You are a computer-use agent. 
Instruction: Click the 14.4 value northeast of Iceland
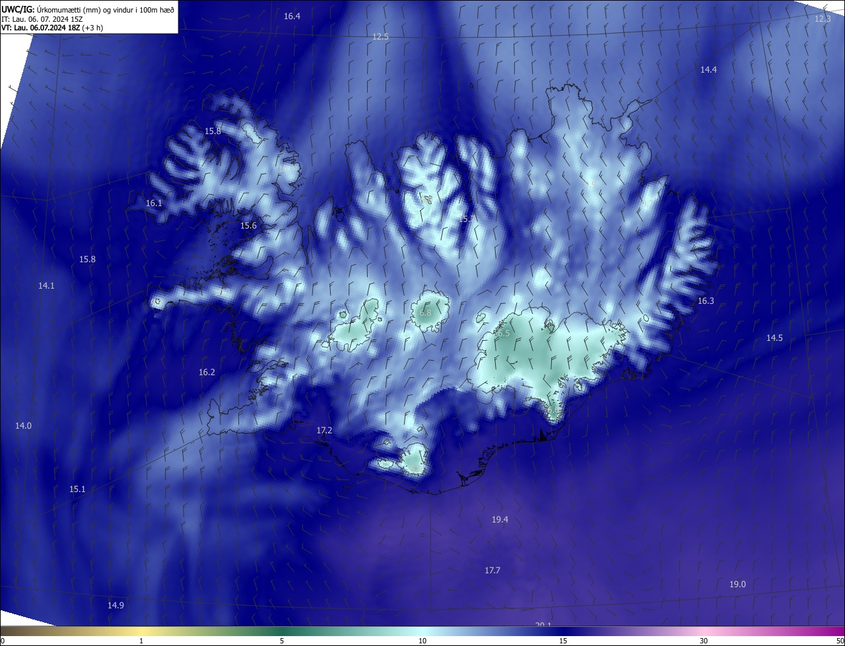tap(708, 69)
